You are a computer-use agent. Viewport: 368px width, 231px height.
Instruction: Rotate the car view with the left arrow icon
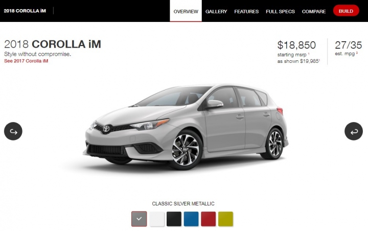[13, 131]
